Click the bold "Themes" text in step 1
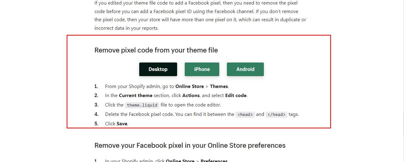 (219, 86)
